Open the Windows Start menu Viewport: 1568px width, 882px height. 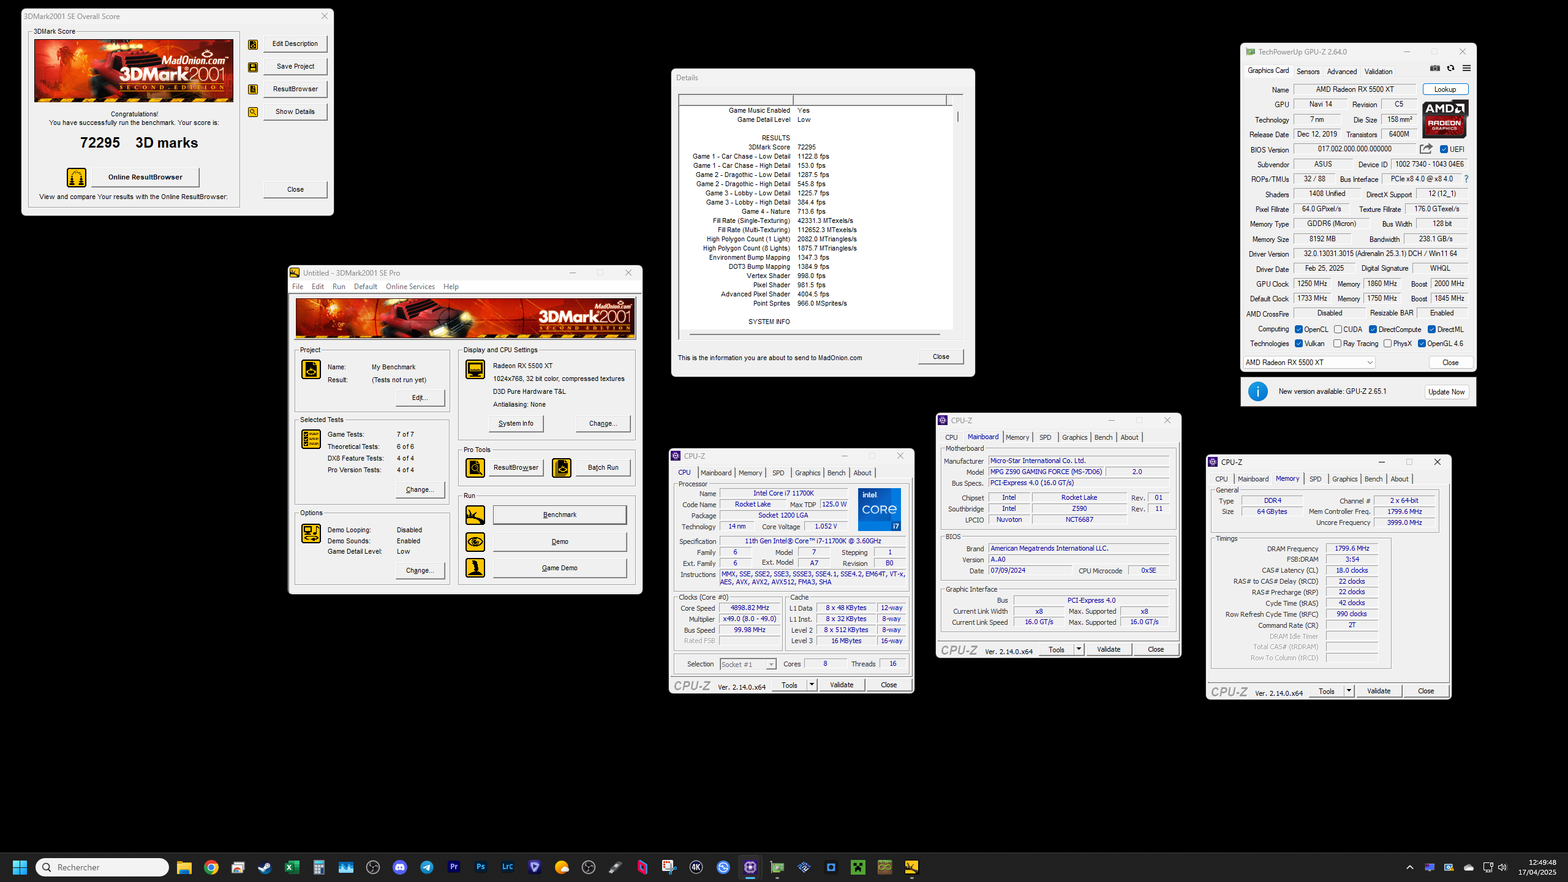(x=20, y=867)
